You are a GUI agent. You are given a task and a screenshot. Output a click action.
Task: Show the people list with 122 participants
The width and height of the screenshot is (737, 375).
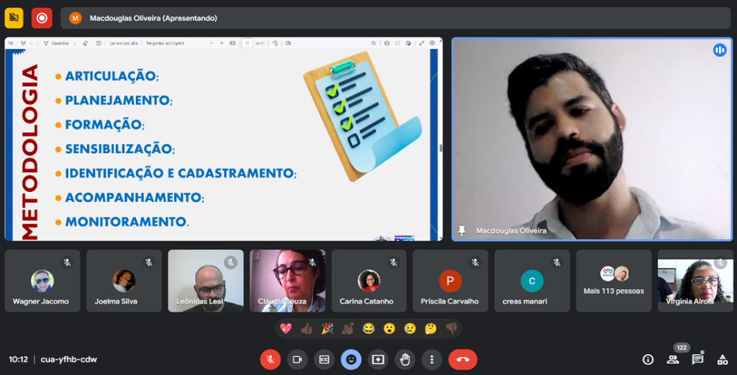tap(673, 359)
